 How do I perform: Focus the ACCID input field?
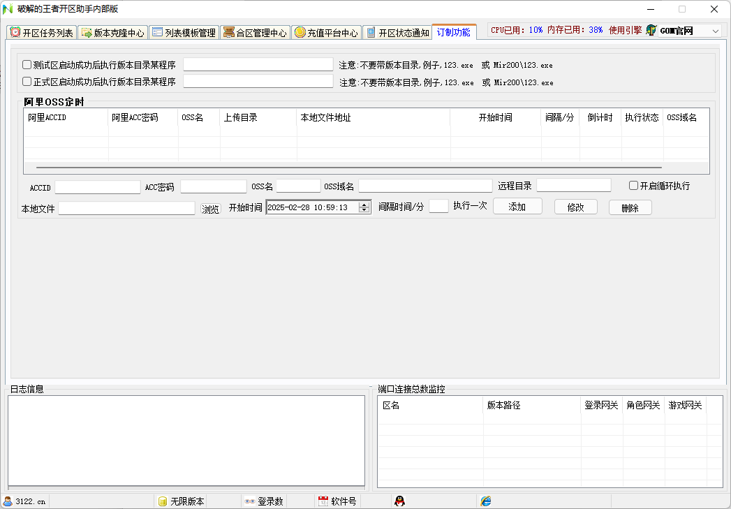(x=98, y=187)
